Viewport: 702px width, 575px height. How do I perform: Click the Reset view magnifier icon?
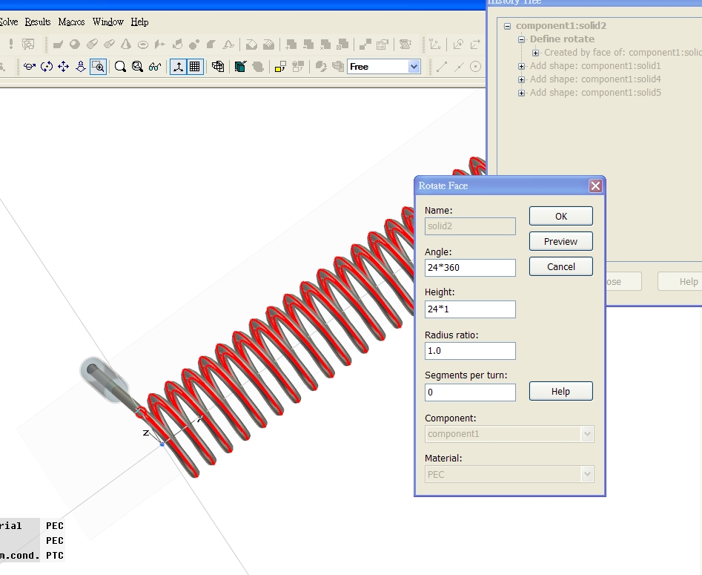pos(120,67)
